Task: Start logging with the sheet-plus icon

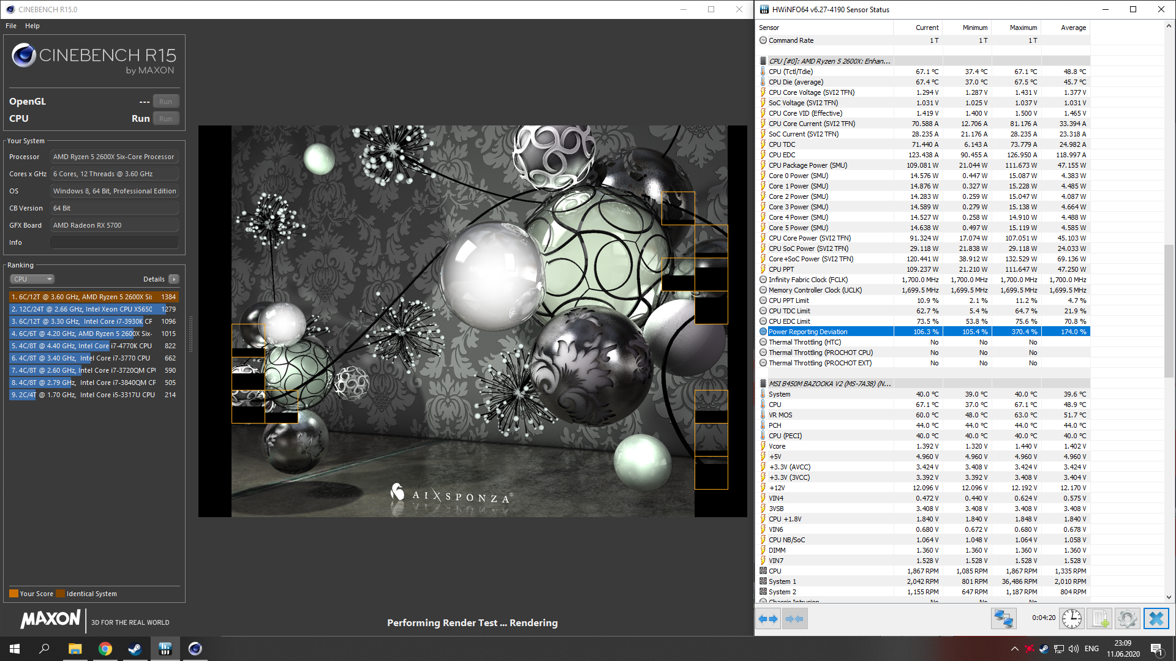Action: pos(1100,619)
